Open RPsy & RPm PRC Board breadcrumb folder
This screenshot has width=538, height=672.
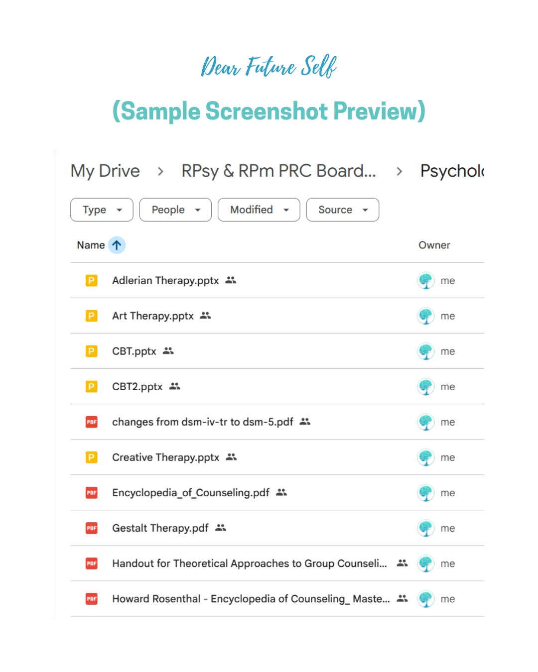coord(278,171)
